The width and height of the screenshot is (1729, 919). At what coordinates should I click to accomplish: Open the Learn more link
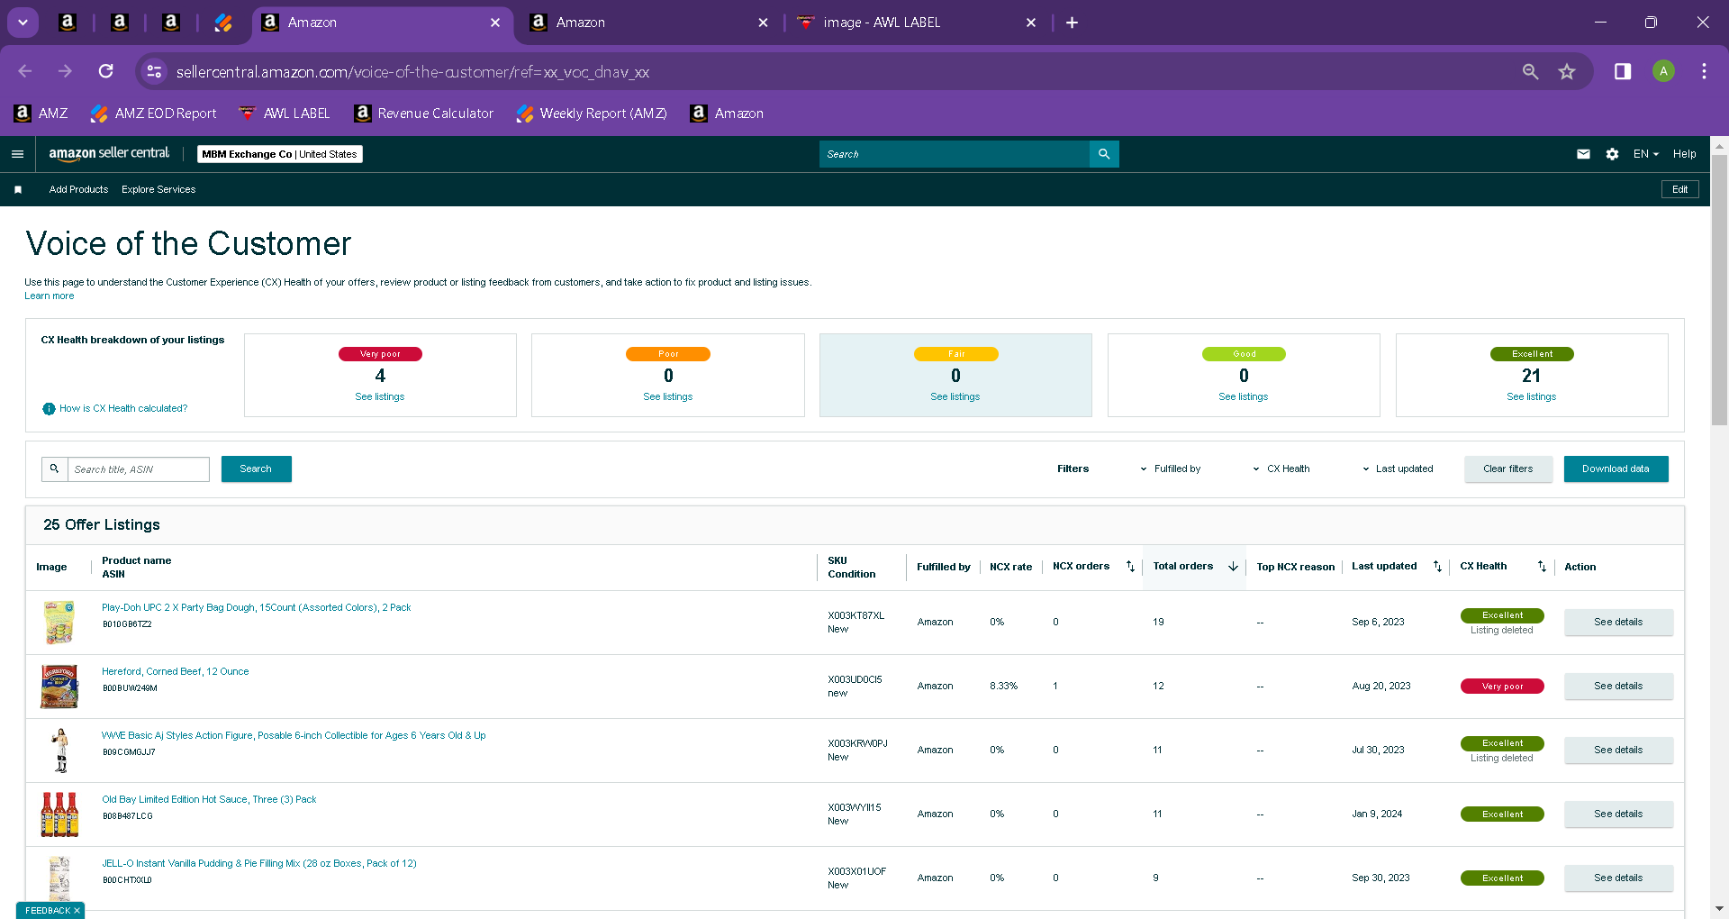50,296
